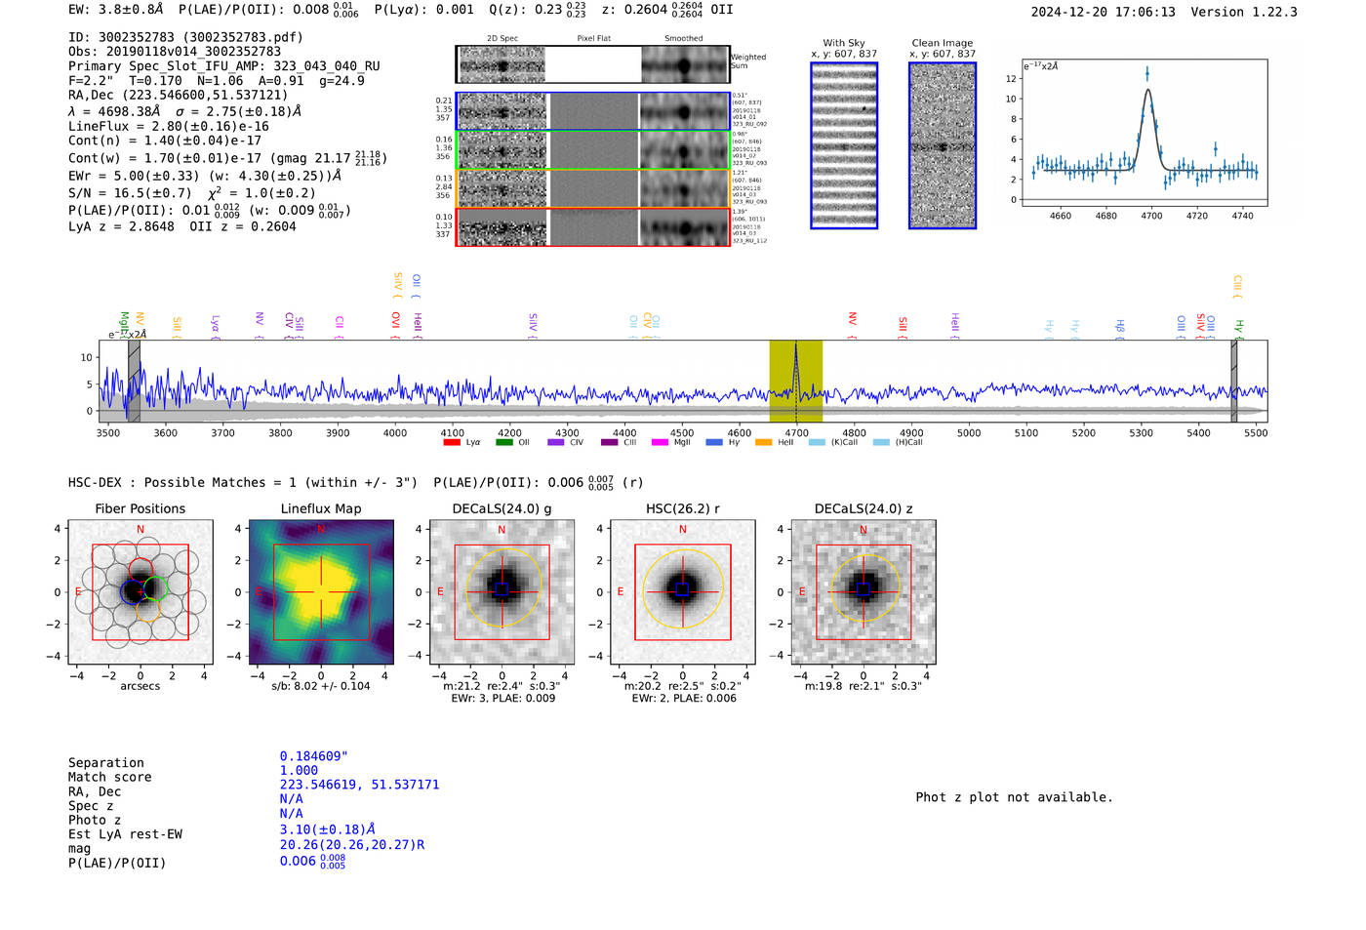Select the orange-bordered 2D spectrum fiber row
Viewport: 1366px width, 930px height.
592,188
